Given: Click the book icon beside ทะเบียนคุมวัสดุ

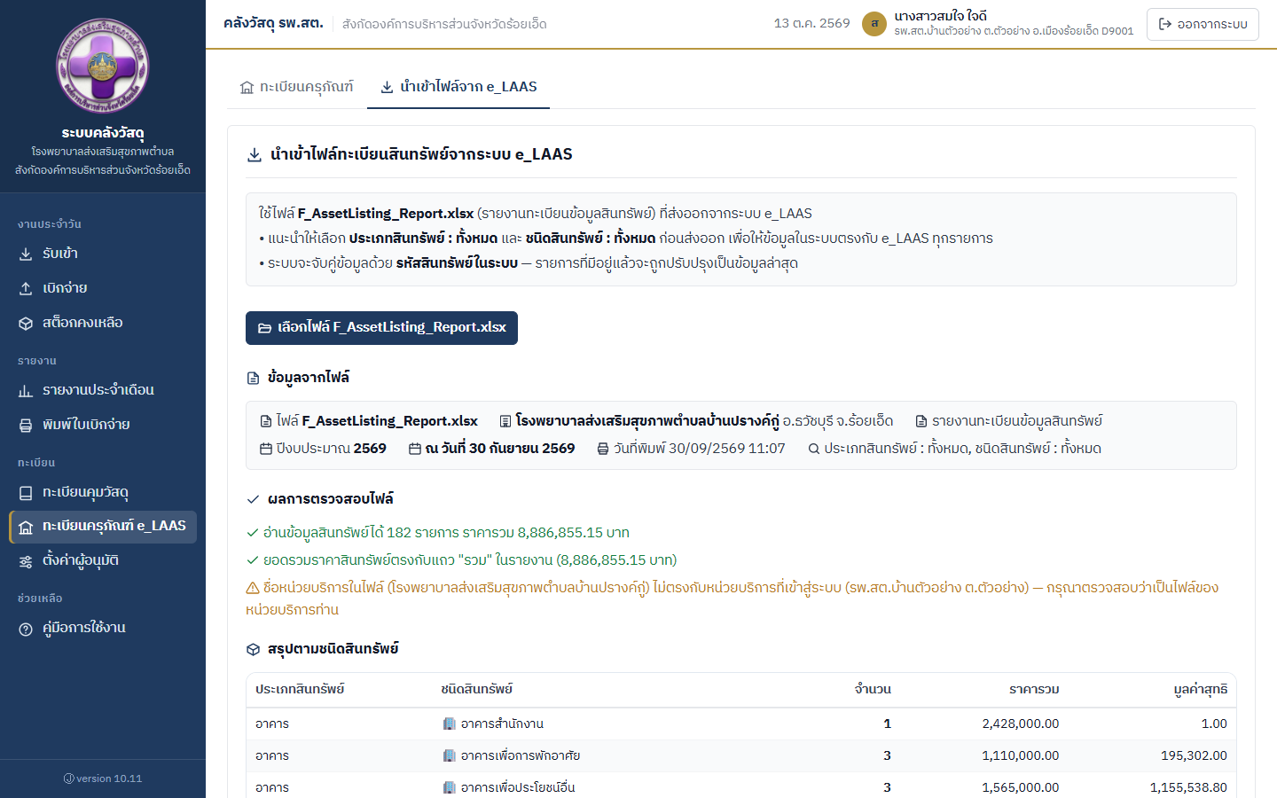Looking at the screenshot, I should (x=26, y=493).
